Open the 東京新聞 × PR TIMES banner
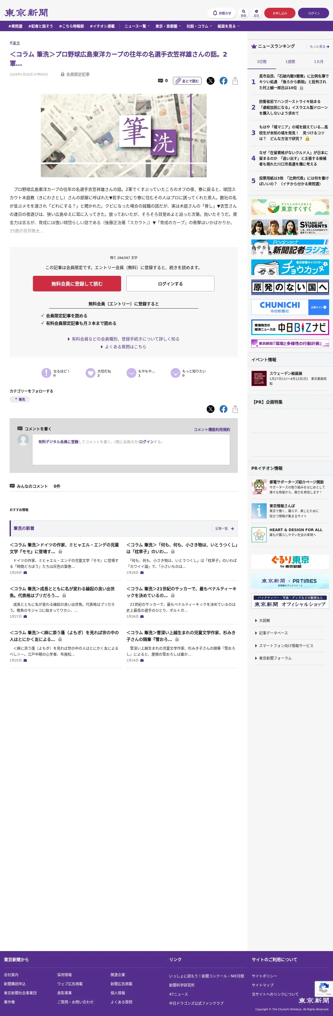 290,581
